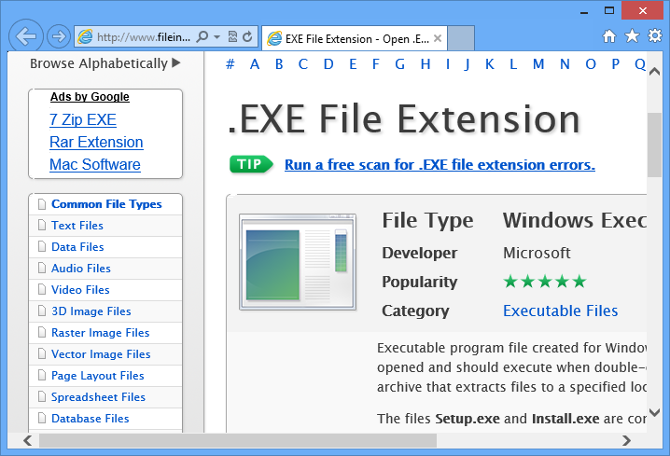Click the search magnifier in address bar
The width and height of the screenshot is (670, 456).
pyautogui.click(x=202, y=36)
